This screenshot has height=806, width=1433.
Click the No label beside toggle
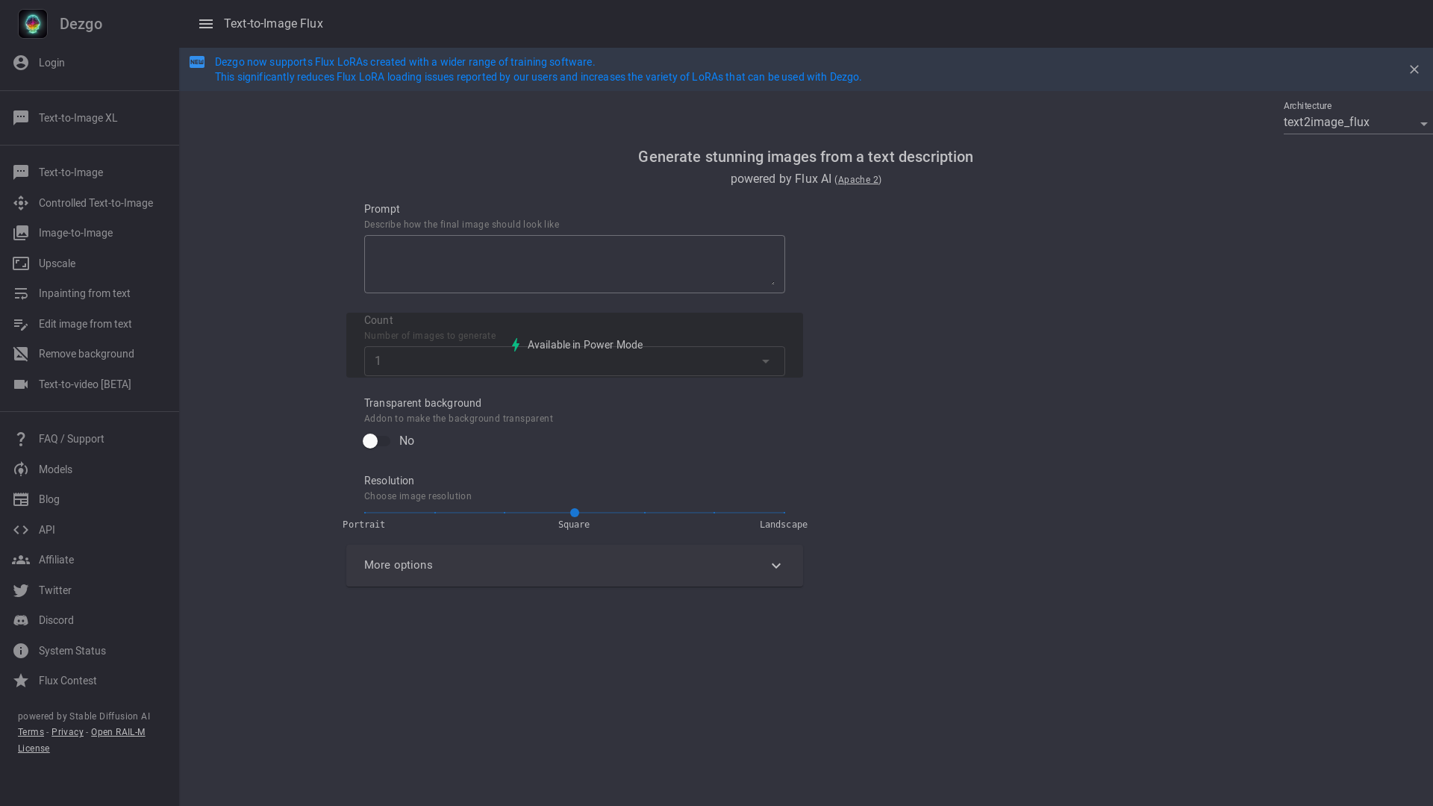407,441
